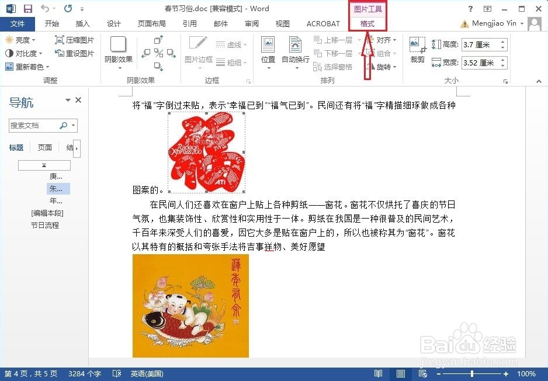Nudge shadow left icon

pyautogui.click(x=145, y=53)
